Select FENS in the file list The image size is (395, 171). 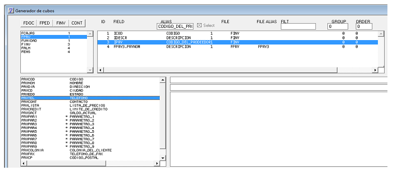click(54, 52)
